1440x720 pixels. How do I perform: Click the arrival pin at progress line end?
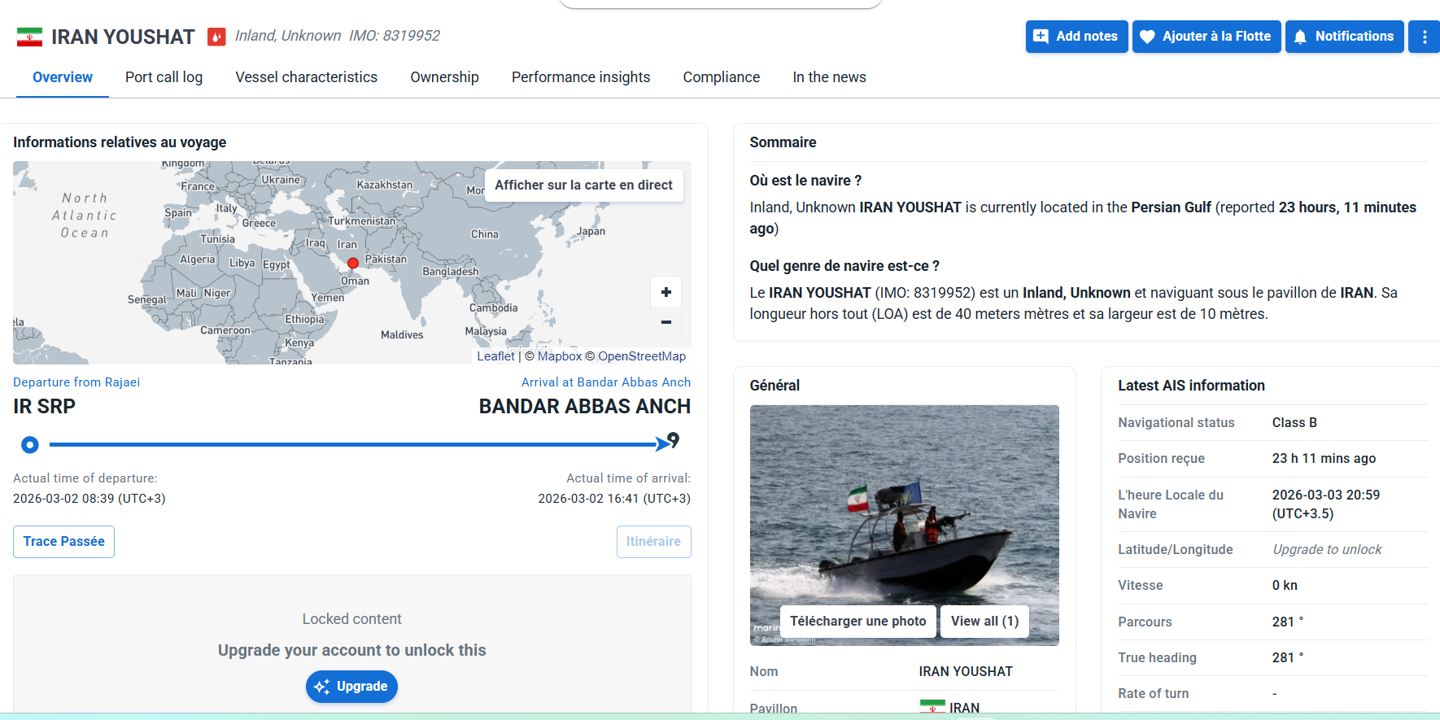tap(673, 440)
